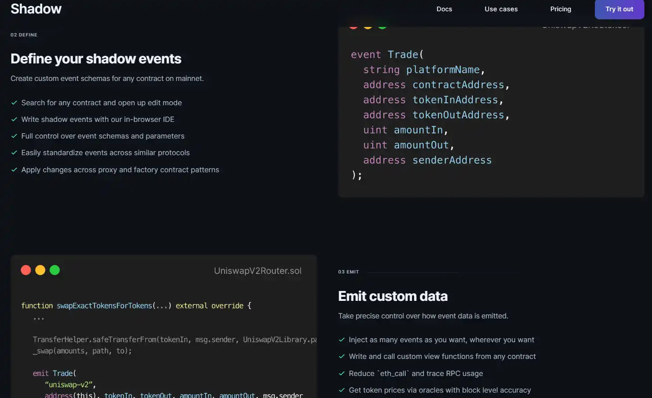Click the green dot in the UniswapV2Router.sol window
The width and height of the screenshot is (652, 398).
(54, 270)
